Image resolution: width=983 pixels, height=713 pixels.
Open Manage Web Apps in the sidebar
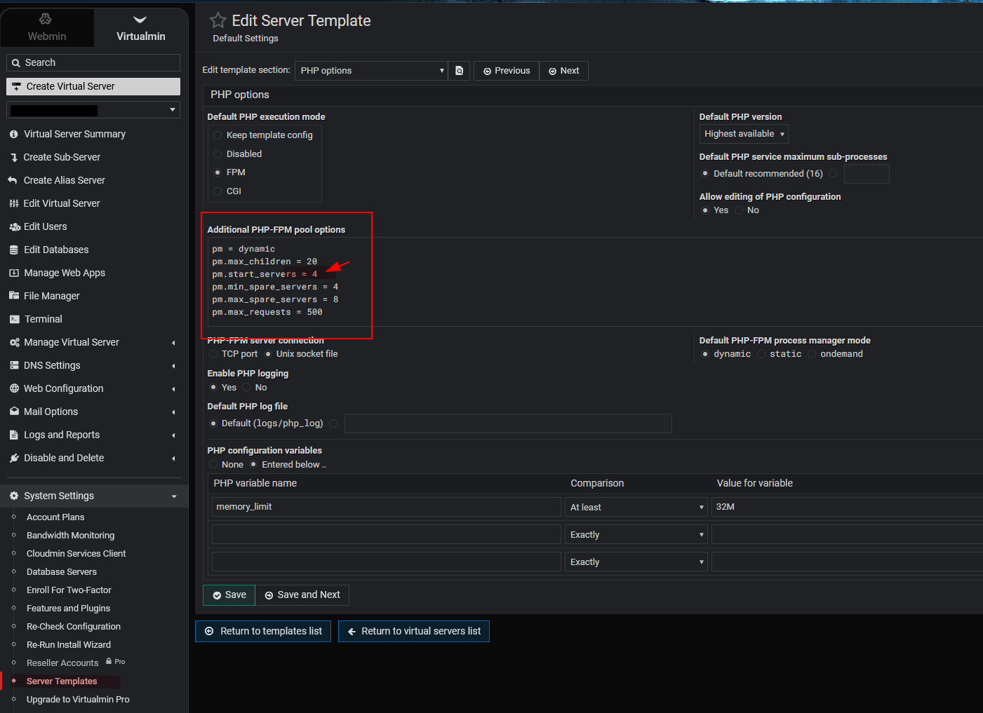[64, 273]
